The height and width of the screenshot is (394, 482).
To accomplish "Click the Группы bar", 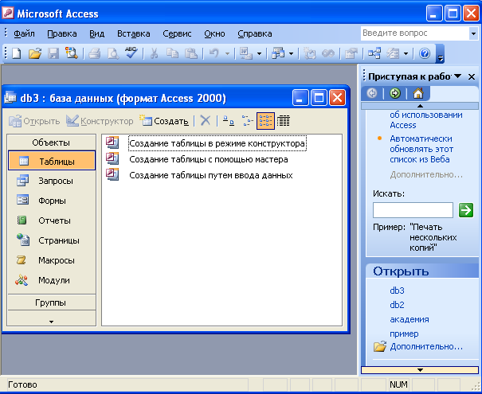I will [51, 302].
